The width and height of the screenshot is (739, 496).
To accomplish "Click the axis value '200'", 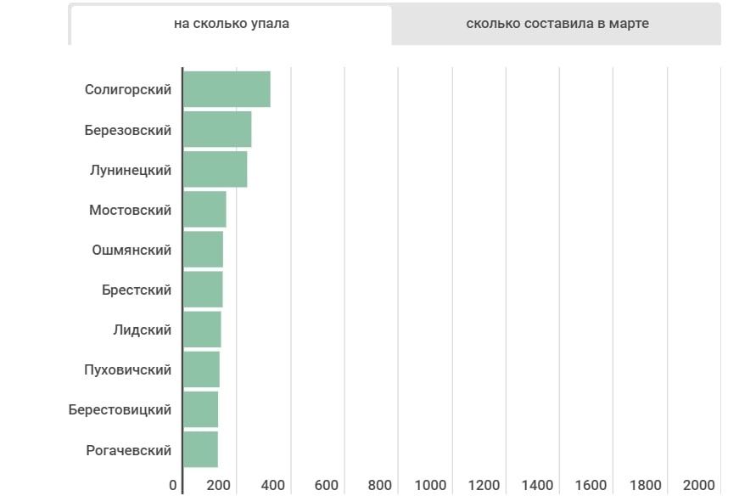I will (x=219, y=485).
